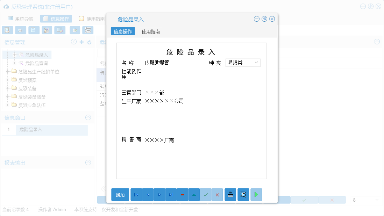Select 危险品查询 in the tree

[37, 63]
